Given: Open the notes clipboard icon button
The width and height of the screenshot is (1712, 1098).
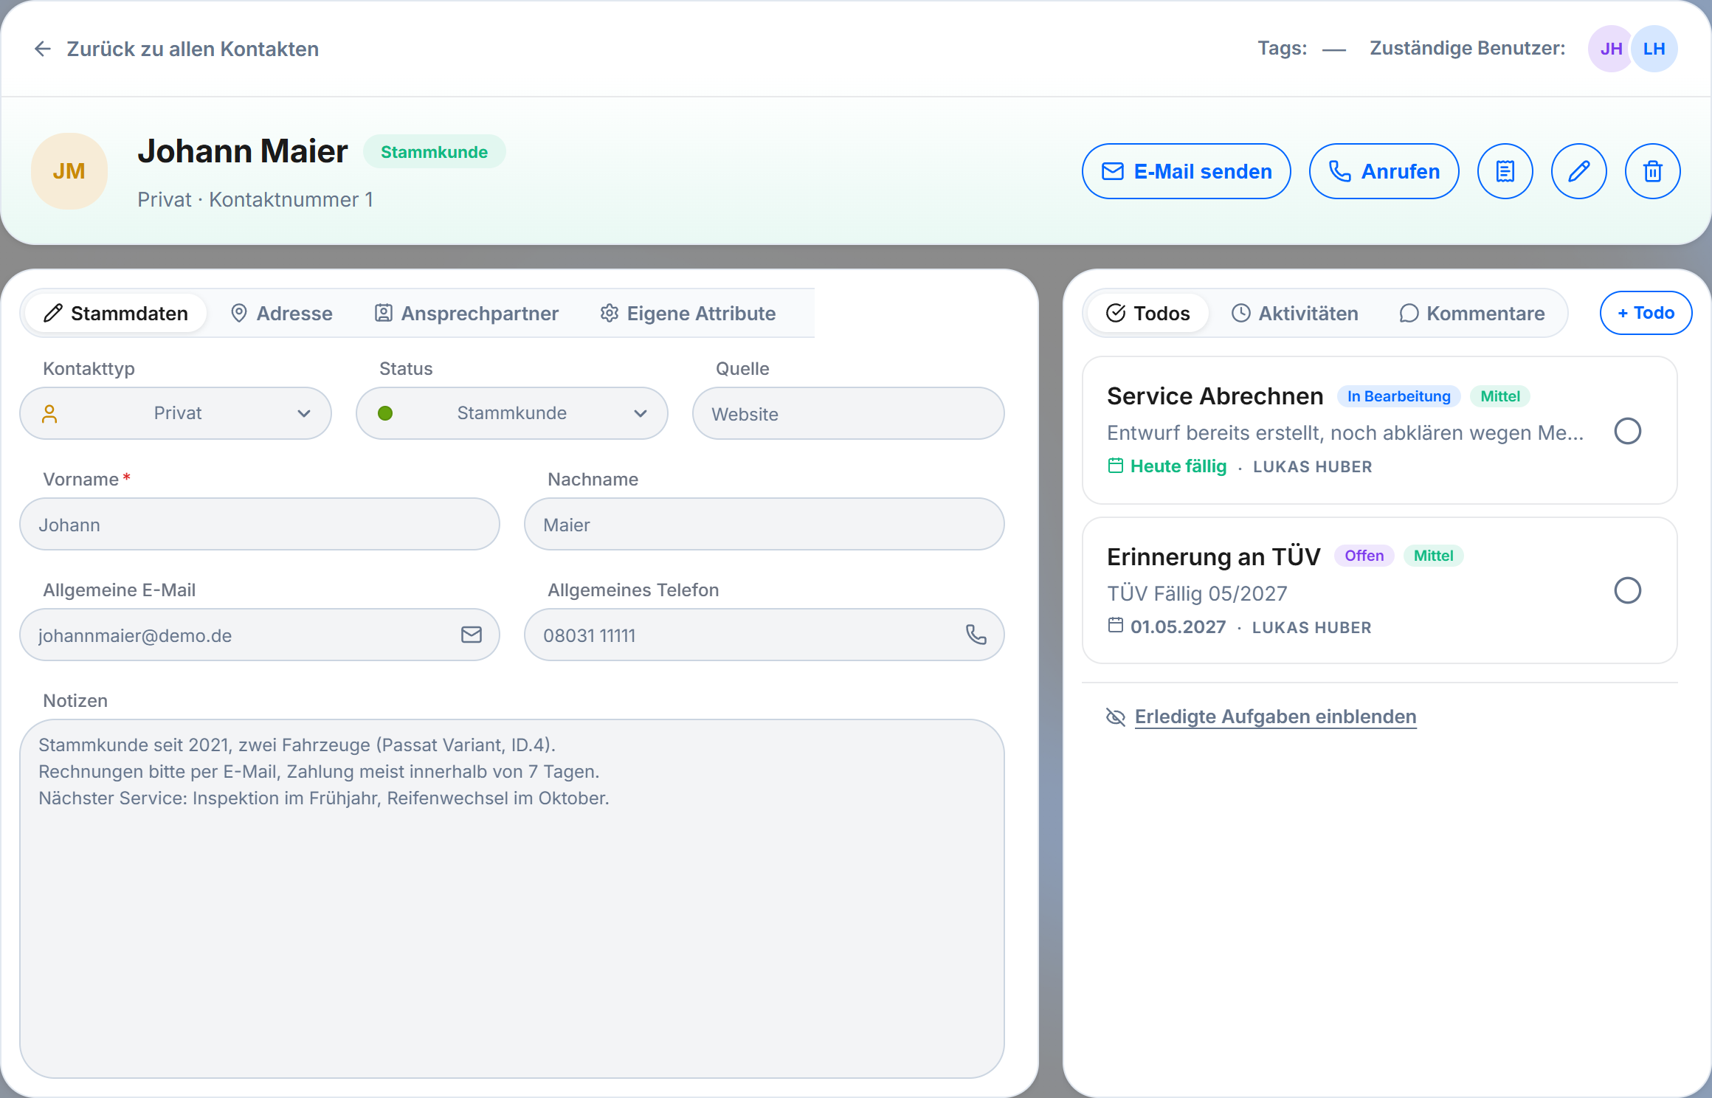Looking at the screenshot, I should pos(1505,171).
